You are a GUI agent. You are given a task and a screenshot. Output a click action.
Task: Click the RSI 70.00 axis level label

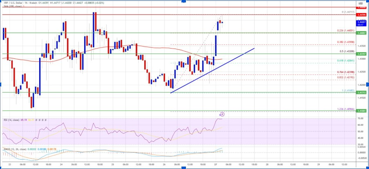[360, 119]
